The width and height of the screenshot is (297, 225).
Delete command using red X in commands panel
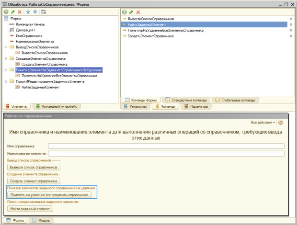tap(138, 11)
